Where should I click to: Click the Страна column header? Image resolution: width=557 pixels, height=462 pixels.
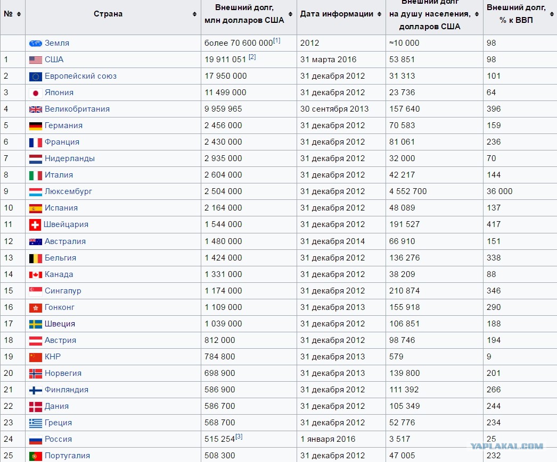(x=108, y=14)
